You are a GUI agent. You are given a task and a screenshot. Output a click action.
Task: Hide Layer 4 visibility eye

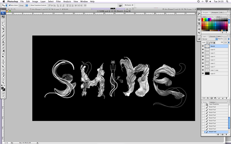click(203, 56)
